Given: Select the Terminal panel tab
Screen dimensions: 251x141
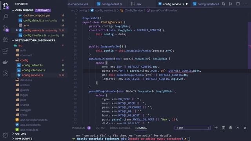Looking at the screenshot, I should click(x=141, y=128).
